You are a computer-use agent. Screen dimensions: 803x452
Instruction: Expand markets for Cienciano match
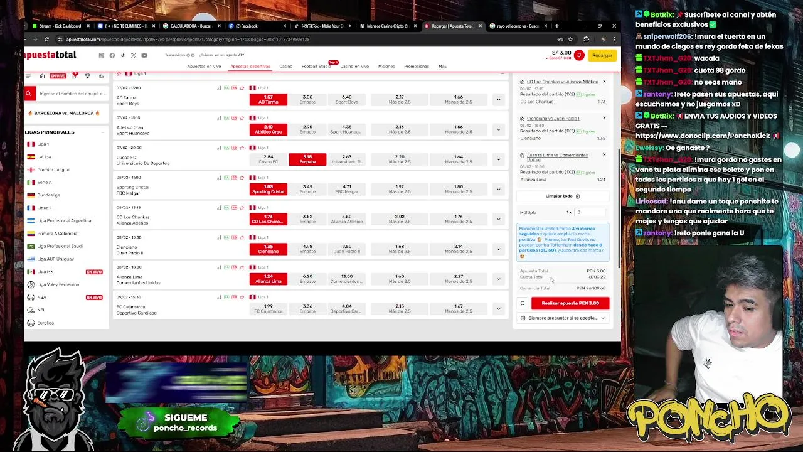click(x=498, y=249)
